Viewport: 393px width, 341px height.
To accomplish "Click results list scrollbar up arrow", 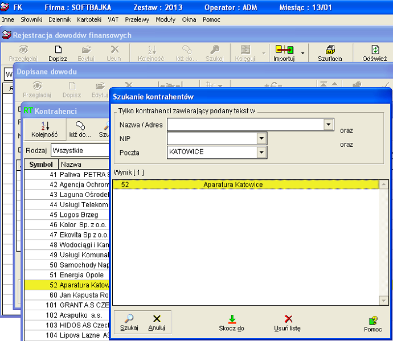I will [x=384, y=184].
